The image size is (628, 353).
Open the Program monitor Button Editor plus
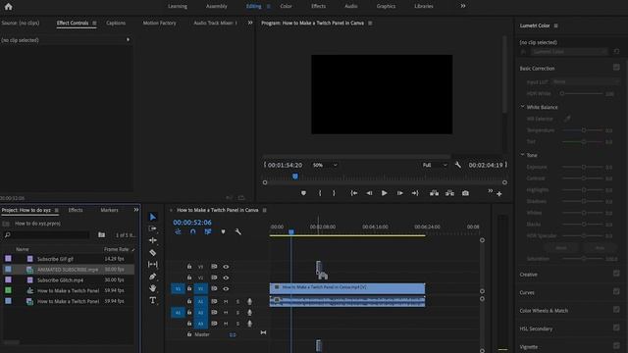pos(499,194)
